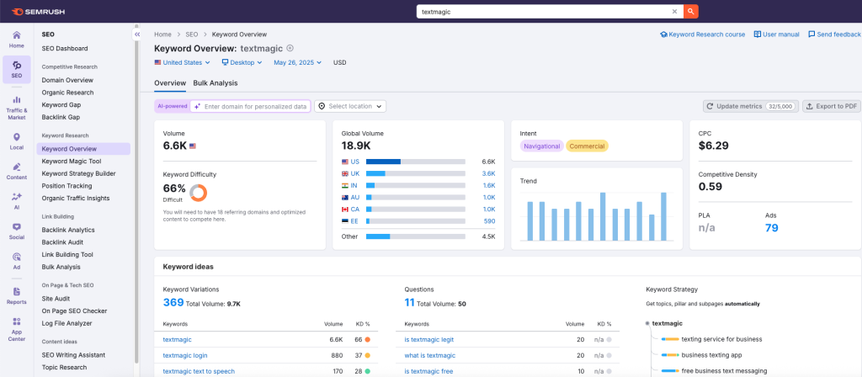The image size is (862, 377).
Task: Click the User manual book icon
Action: 757,35
